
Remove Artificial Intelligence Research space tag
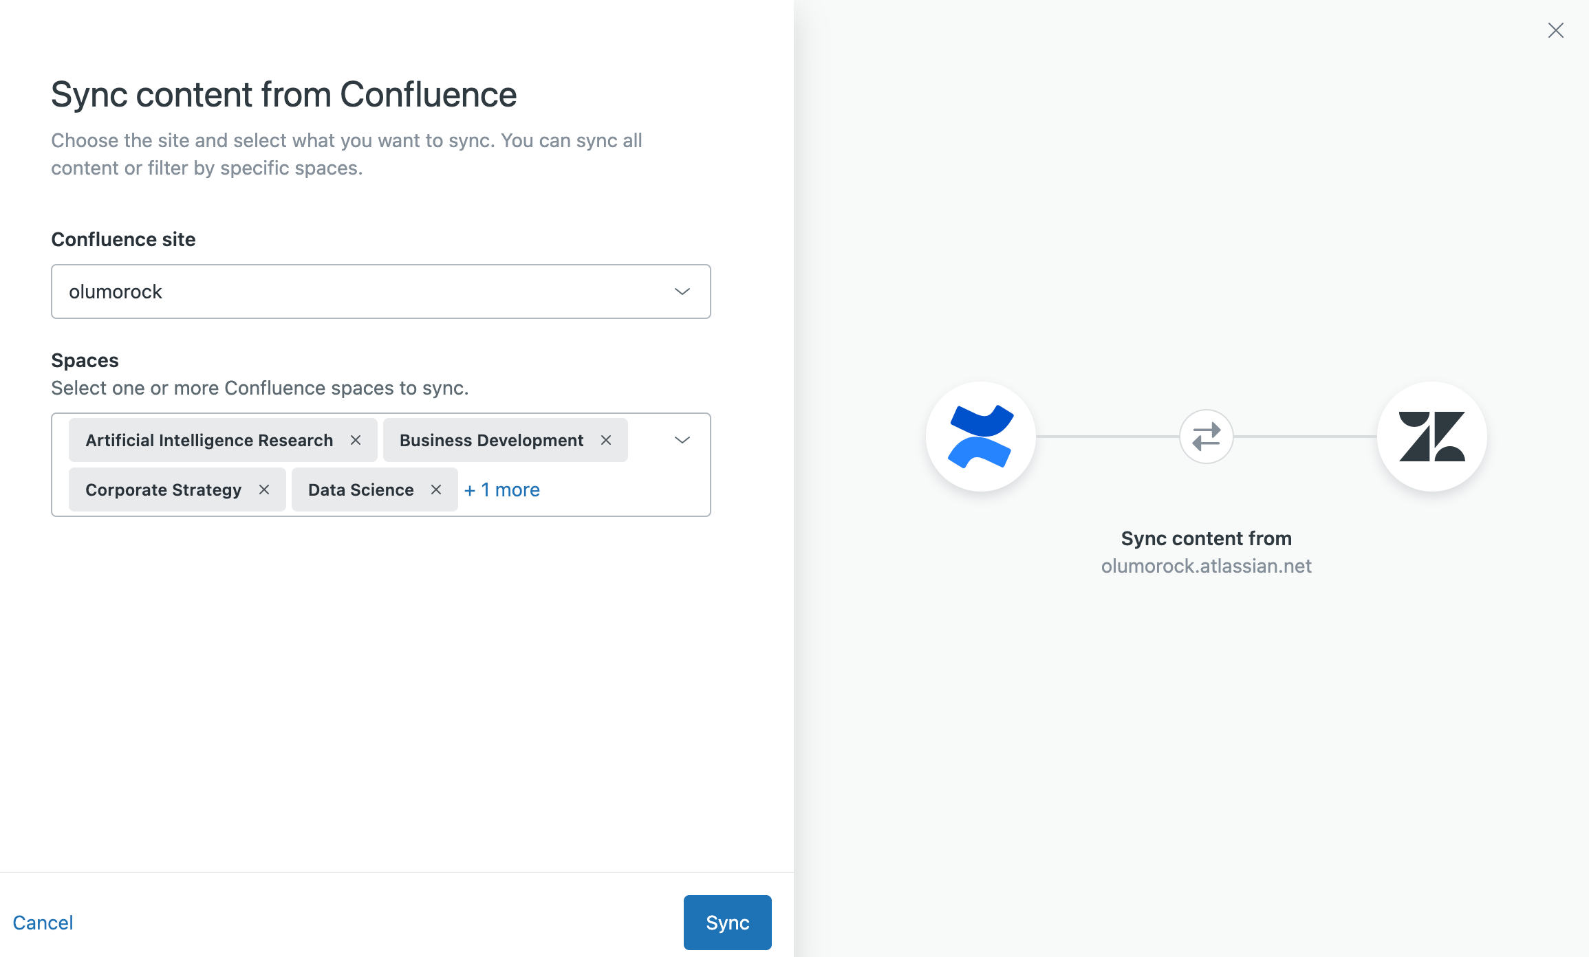pyautogui.click(x=356, y=440)
